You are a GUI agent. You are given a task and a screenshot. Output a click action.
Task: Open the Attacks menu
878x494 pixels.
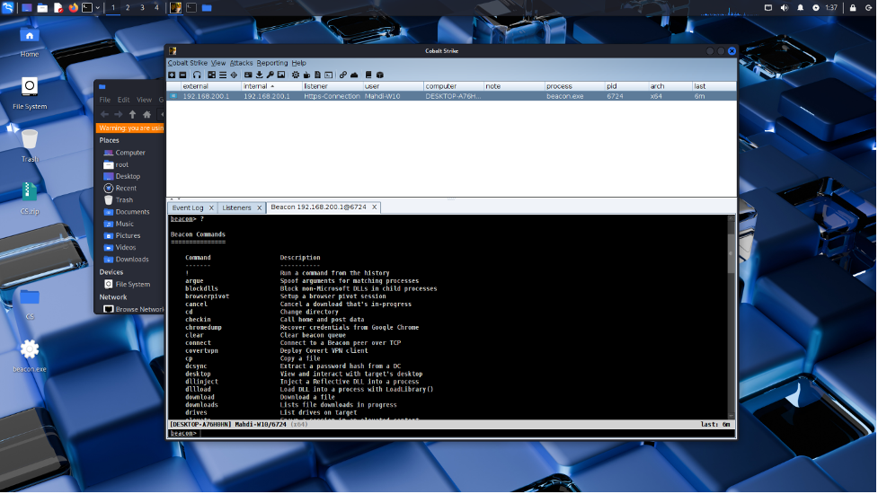(x=242, y=63)
